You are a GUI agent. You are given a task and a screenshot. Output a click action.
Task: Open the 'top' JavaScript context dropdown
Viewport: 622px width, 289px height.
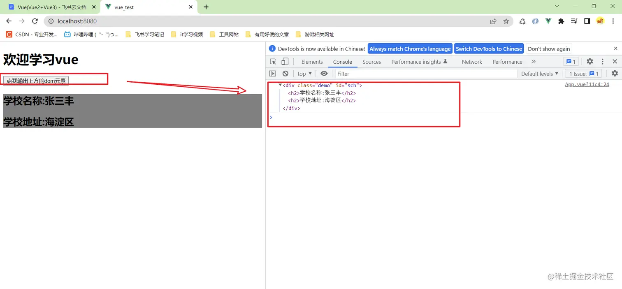pos(305,74)
